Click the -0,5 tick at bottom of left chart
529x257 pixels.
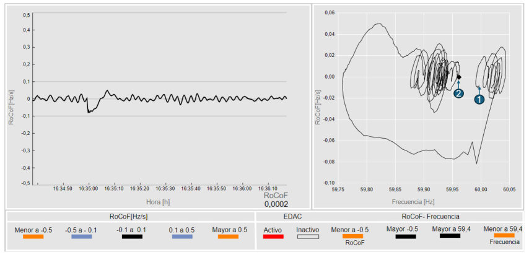tap(26, 183)
